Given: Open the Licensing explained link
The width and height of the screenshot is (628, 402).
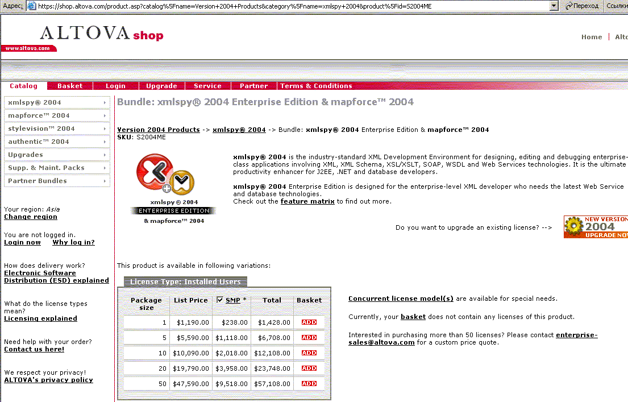Looking at the screenshot, I should [x=40, y=318].
